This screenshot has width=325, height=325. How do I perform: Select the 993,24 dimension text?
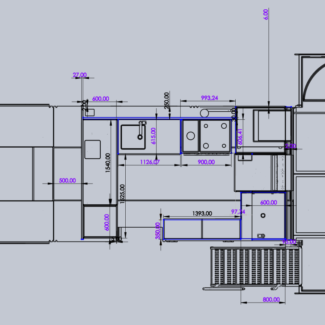point(209,98)
